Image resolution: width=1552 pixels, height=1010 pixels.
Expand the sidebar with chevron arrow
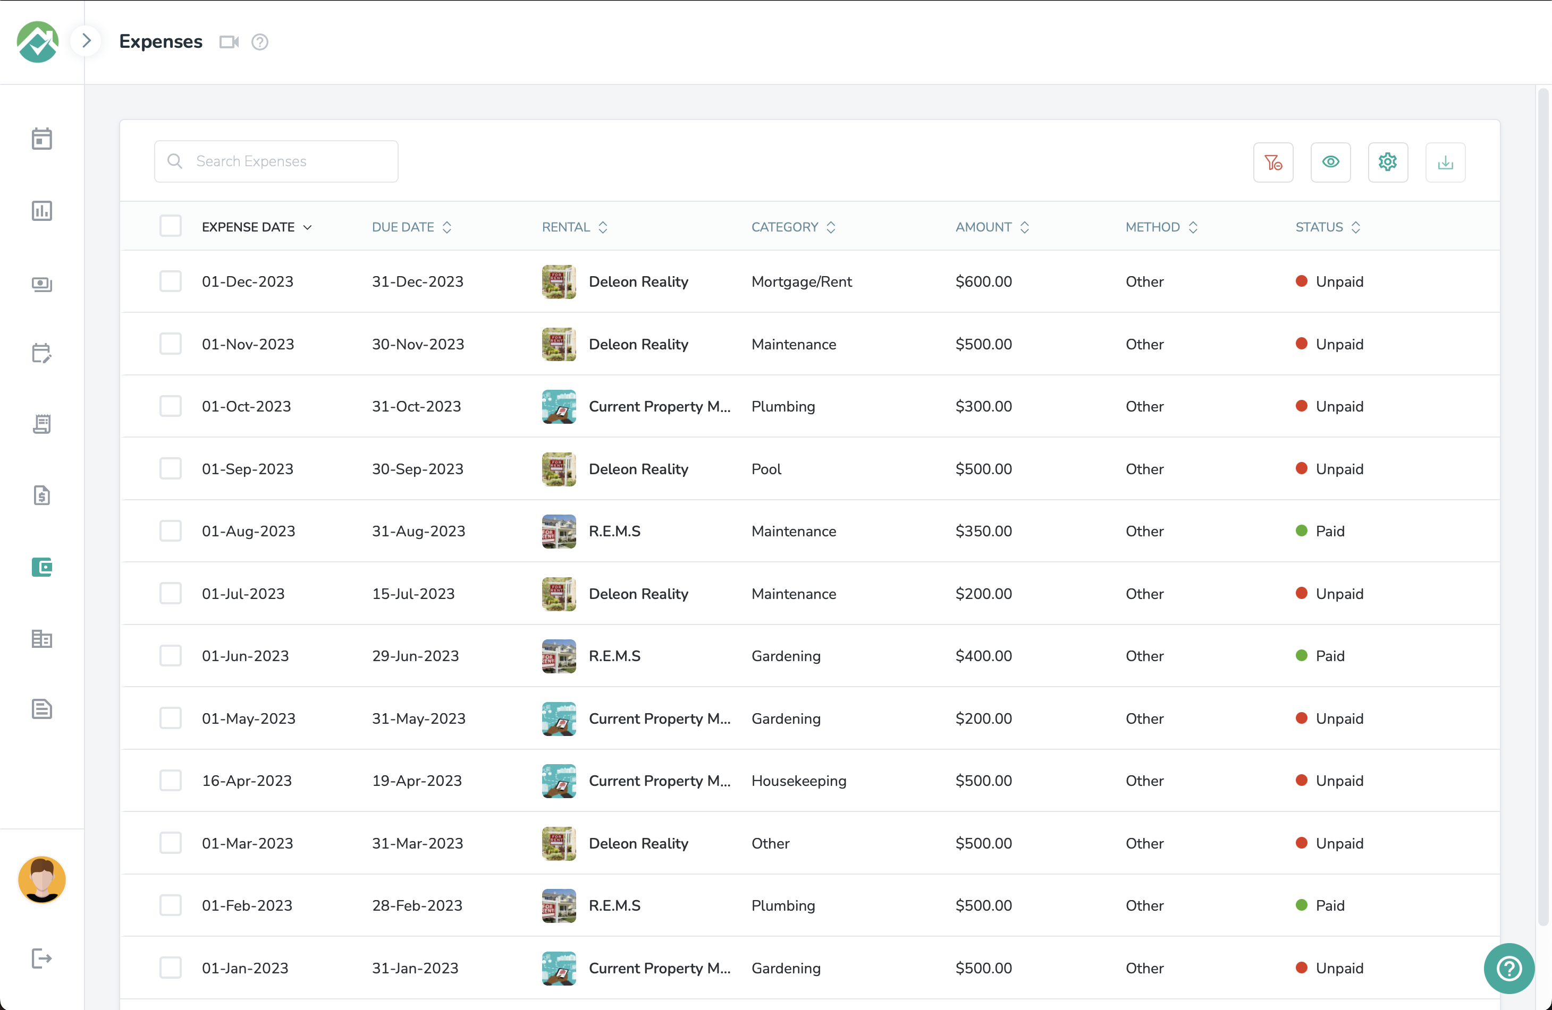coord(87,41)
